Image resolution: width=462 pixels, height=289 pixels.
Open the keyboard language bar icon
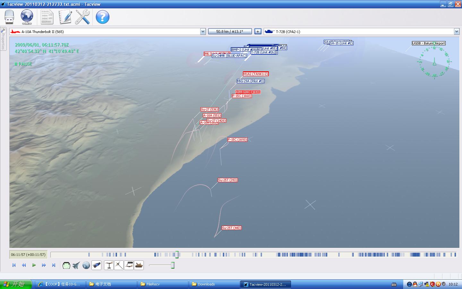click(394, 284)
